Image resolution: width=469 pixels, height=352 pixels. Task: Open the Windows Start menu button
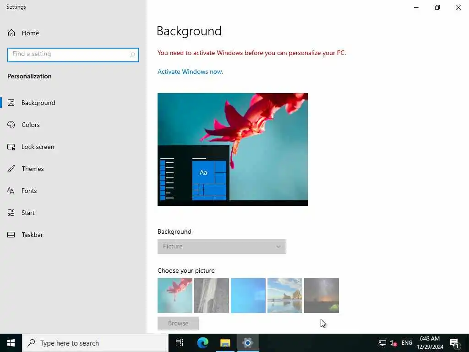(11, 343)
